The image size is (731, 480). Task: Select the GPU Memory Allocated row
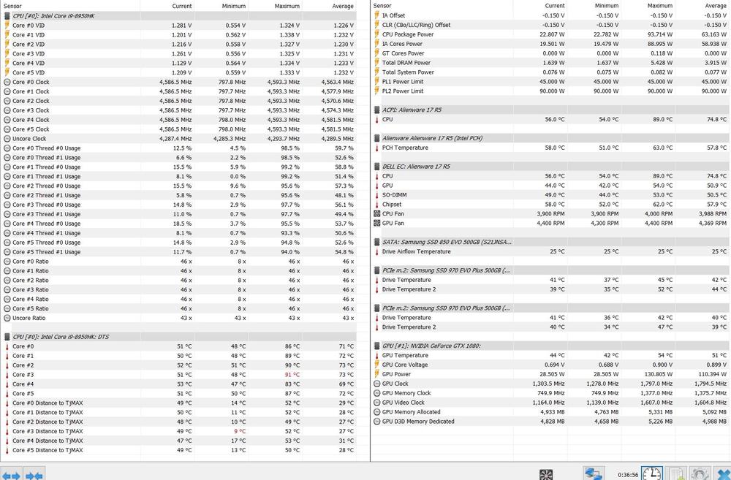[x=412, y=412]
